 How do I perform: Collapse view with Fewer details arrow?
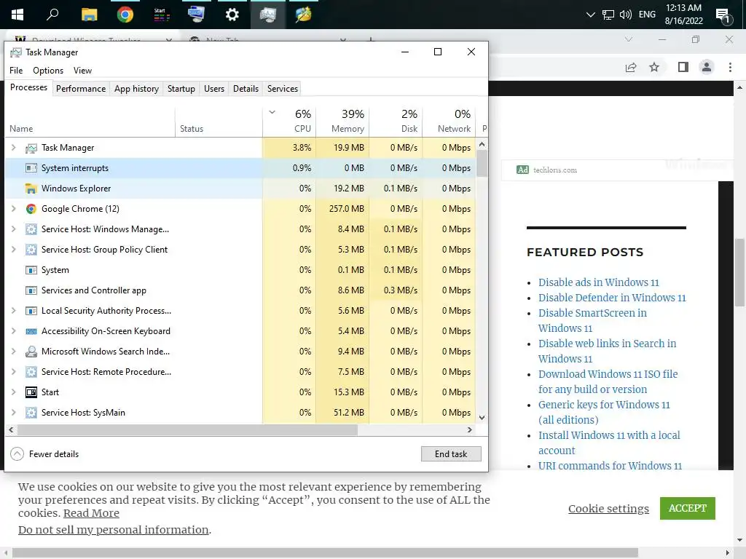tap(17, 454)
